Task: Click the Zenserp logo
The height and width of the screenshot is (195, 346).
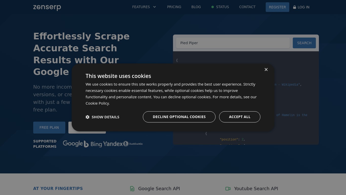Action: coord(47,7)
